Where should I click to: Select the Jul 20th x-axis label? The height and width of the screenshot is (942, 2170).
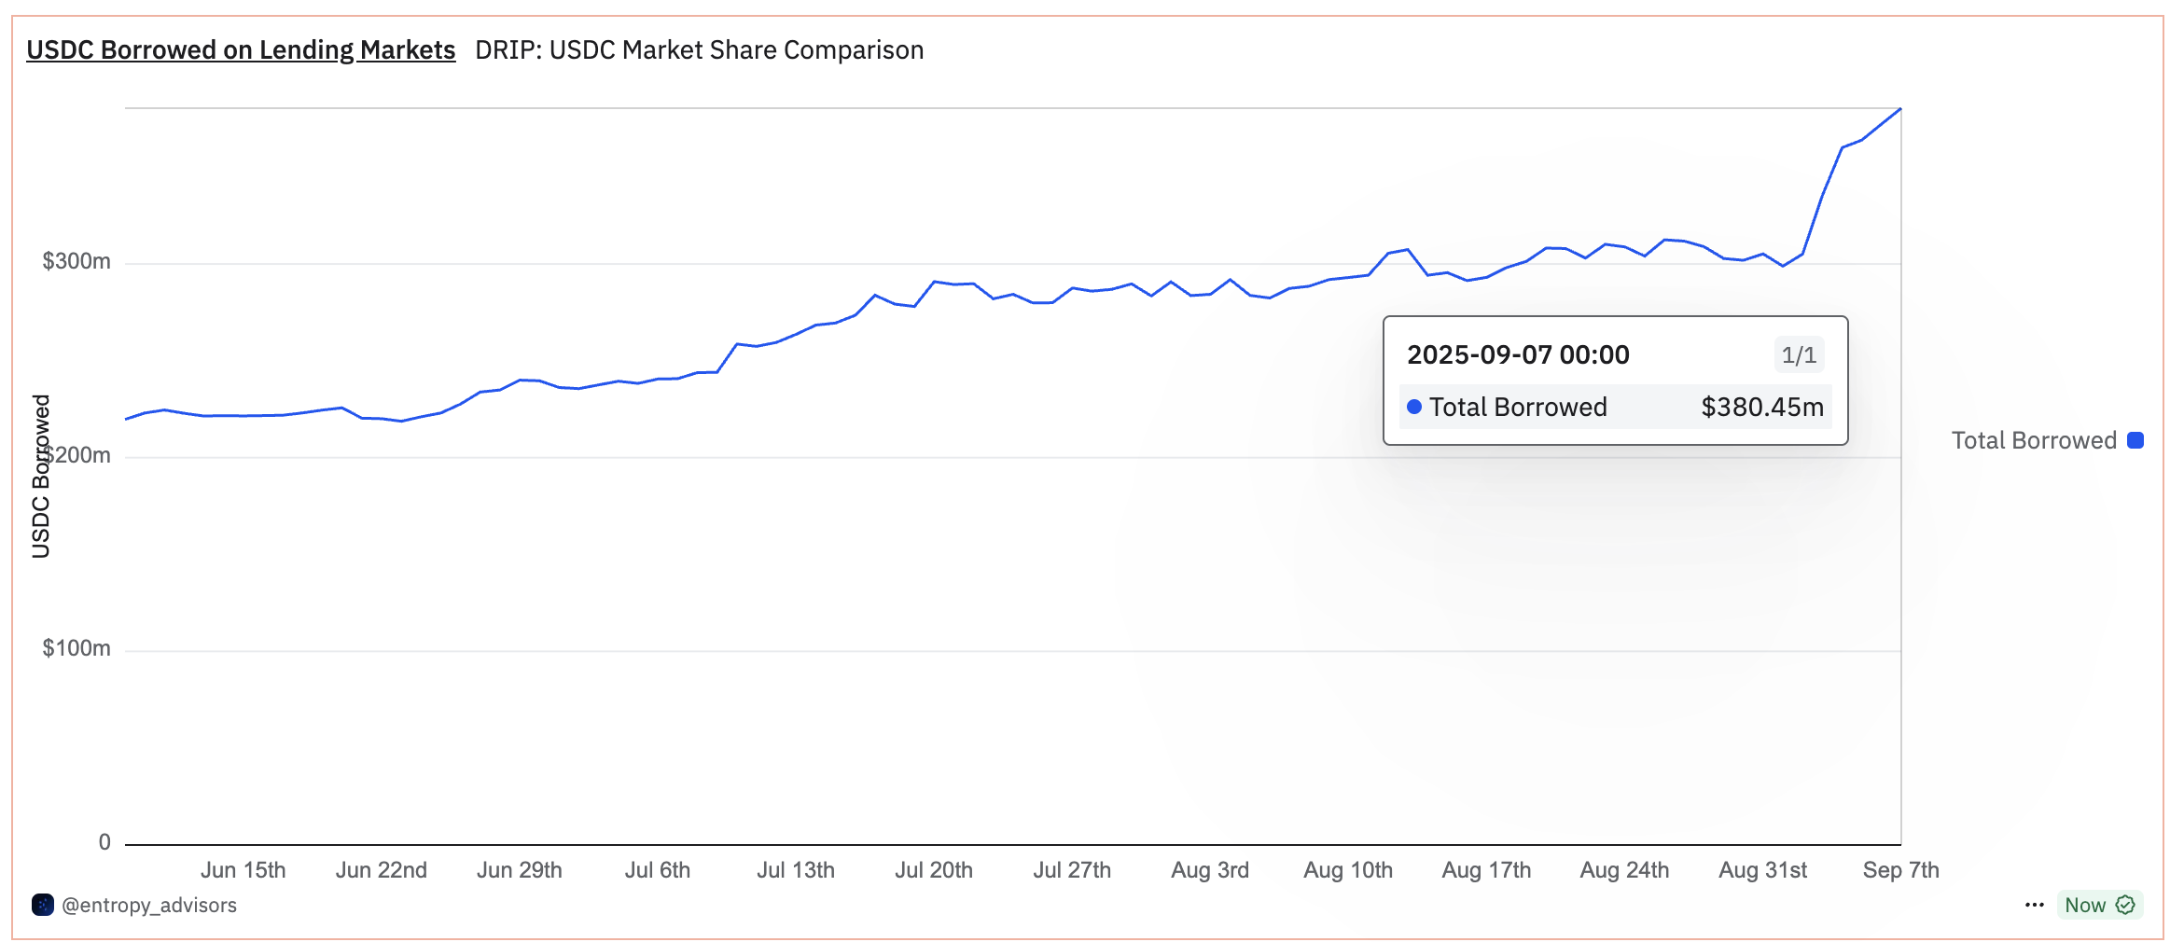[934, 870]
